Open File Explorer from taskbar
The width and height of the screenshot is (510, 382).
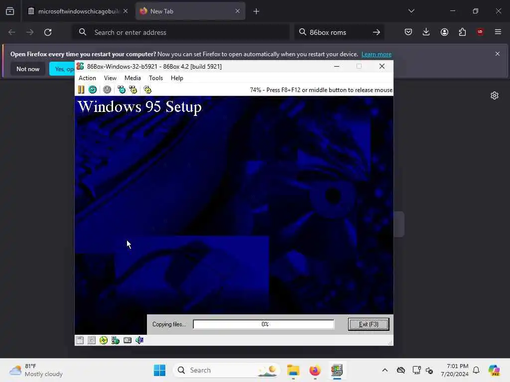(x=293, y=370)
